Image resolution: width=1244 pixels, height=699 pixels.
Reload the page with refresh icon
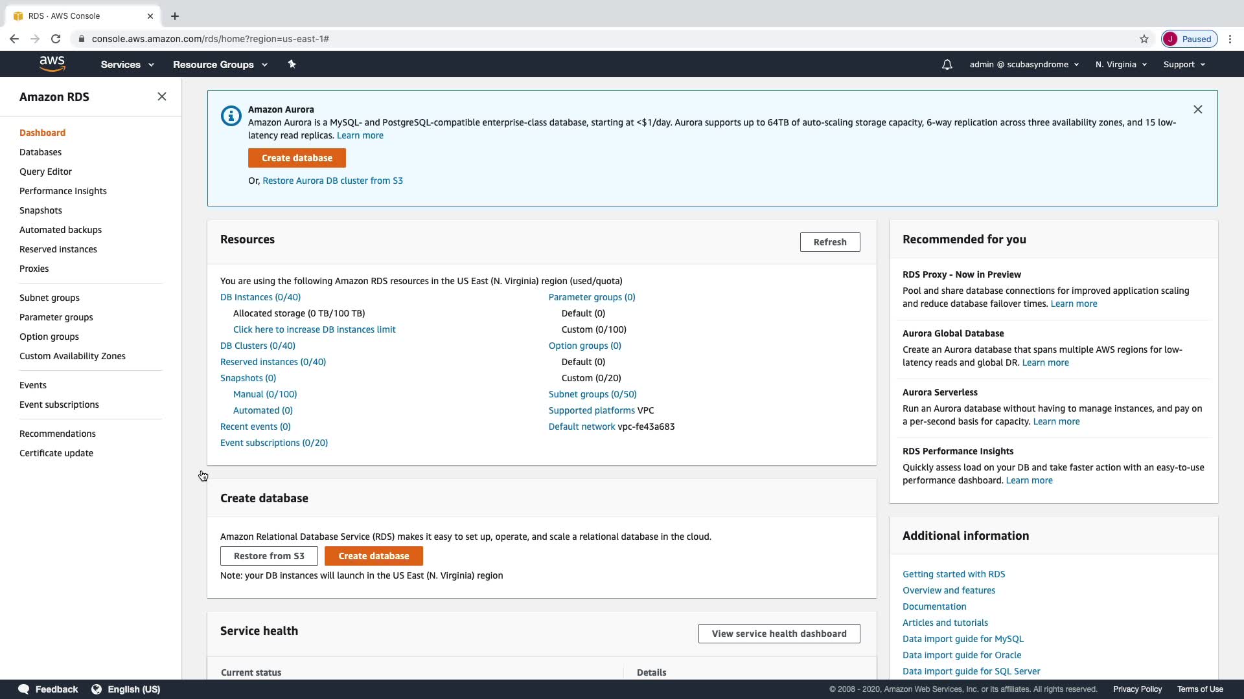tap(56, 39)
